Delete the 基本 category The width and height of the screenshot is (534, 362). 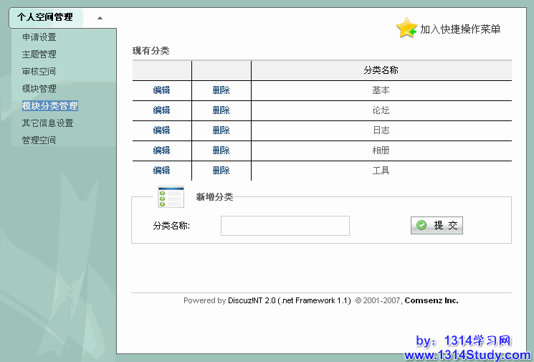coord(221,90)
